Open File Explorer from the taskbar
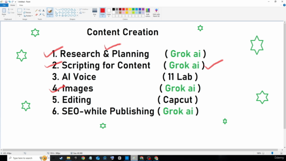 tap(68, 158)
